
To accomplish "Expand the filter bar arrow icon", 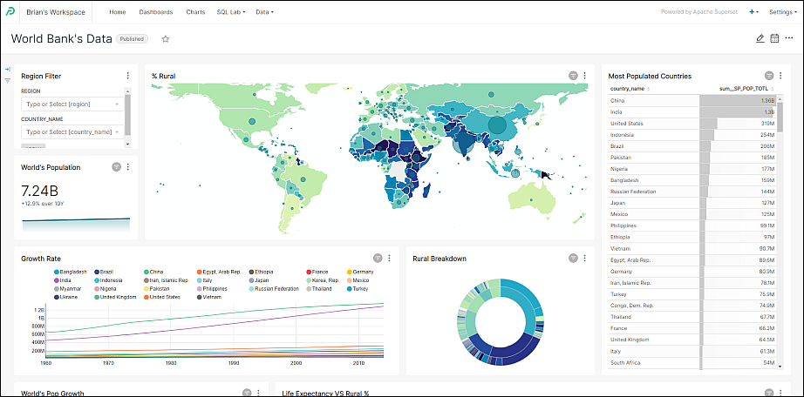I will click(8, 69).
